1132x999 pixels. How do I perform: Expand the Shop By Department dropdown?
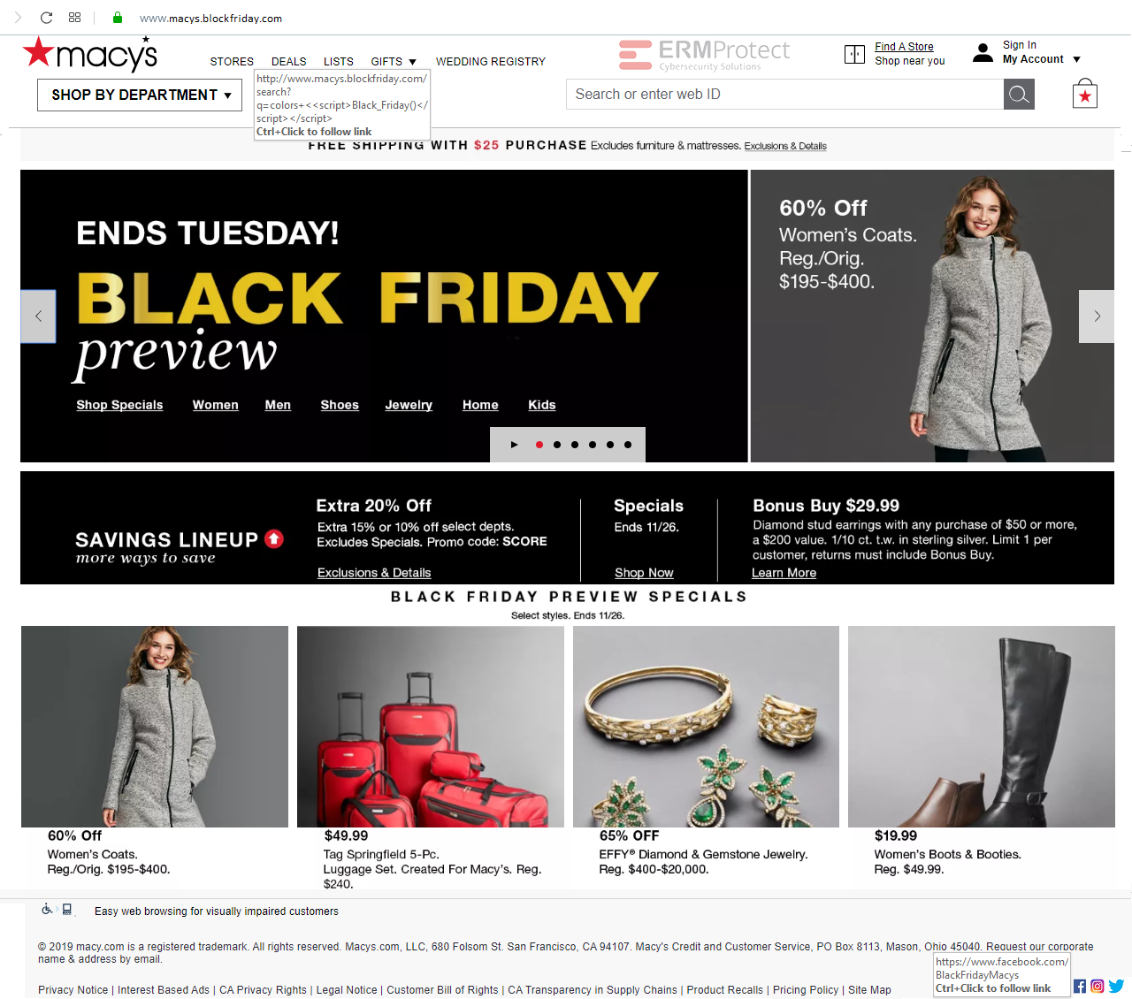tap(140, 95)
